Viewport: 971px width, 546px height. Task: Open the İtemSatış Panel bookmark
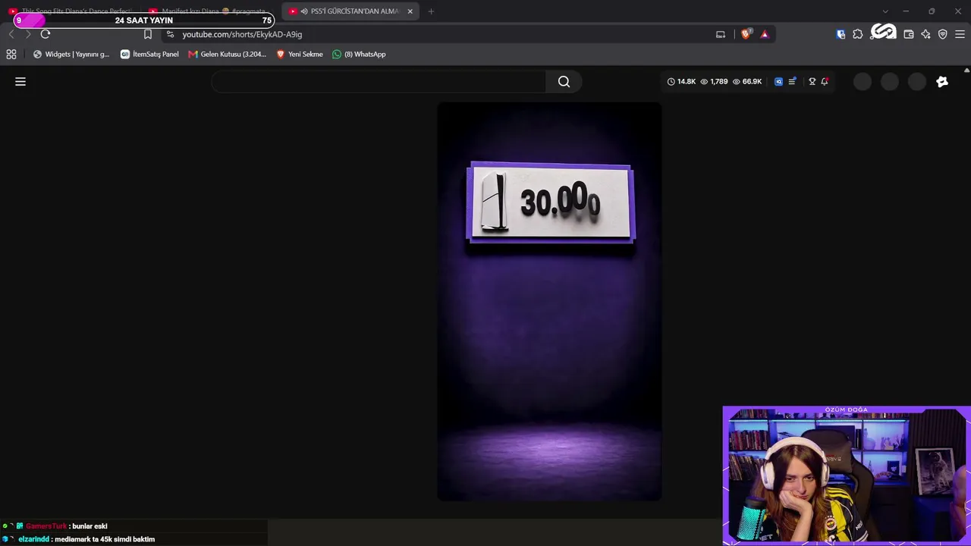(x=149, y=54)
